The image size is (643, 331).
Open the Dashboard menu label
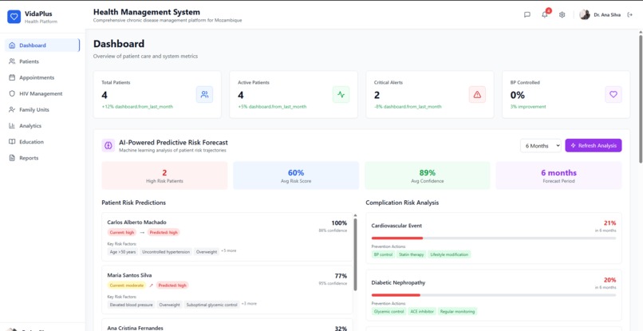(x=33, y=45)
